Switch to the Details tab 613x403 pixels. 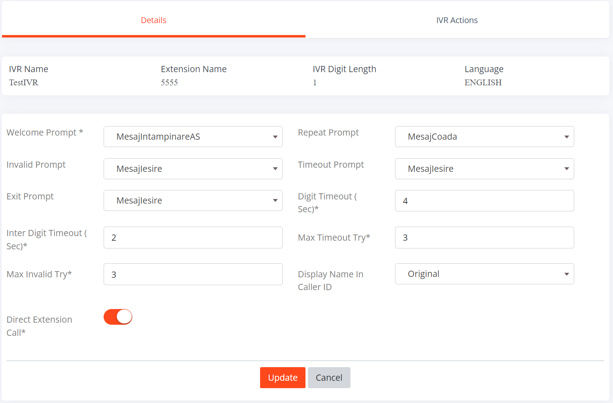pos(154,20)
